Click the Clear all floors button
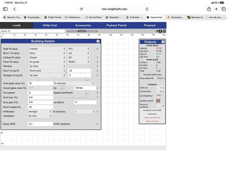Viewport: 229px width, 172px height. pyautogui.click(x=152, y=121)
